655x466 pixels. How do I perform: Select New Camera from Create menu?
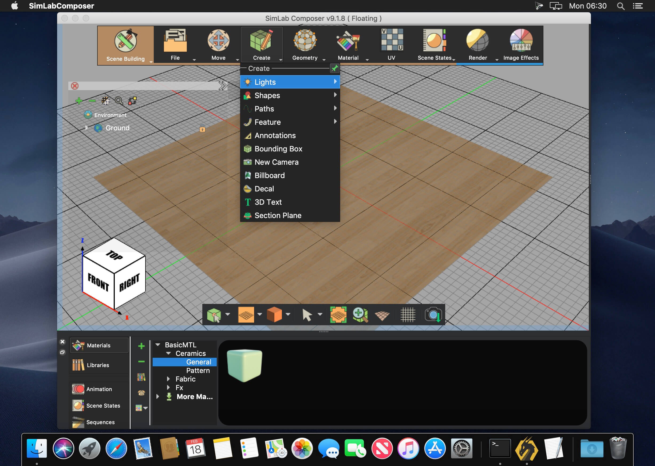pyautogui.click(x=276, y=162)
